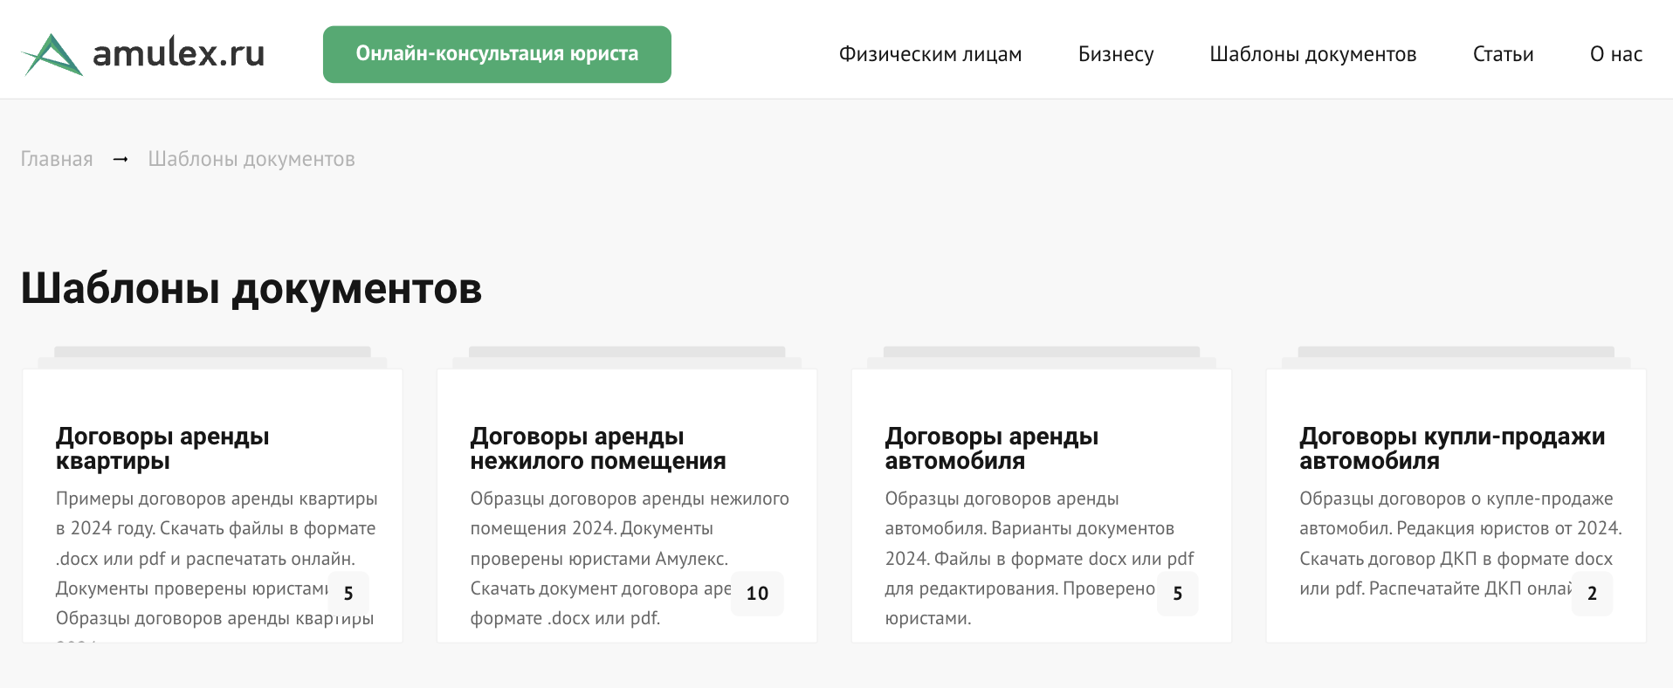Click description text starting "Образцы договоров аренды автомобиля"
The image size is (1673, 688).
click(x=1039, y=559)
